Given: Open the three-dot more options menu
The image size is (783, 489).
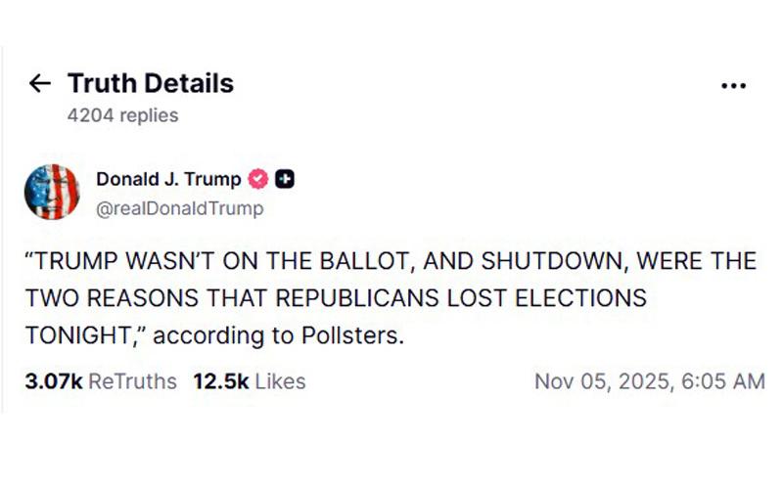Looking at the screenshot, I should click(733, 86).
